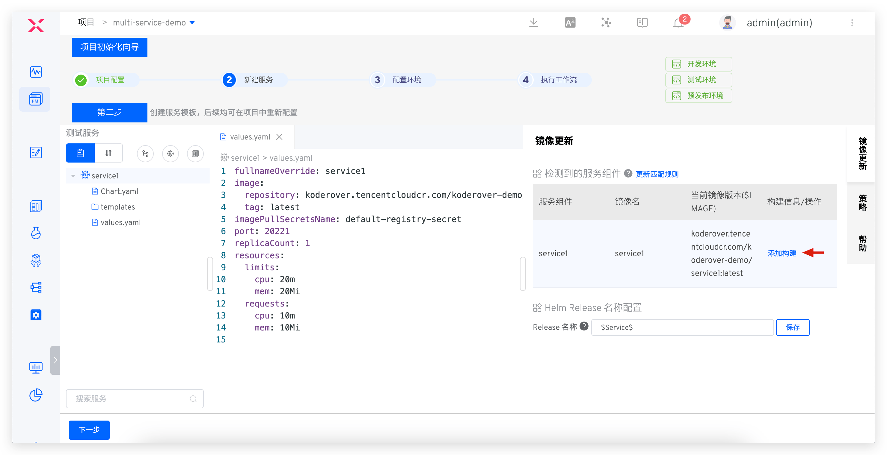The height and width of the screenshot is (455, 887).
Task: Collapse the service1 tree node
Action: point(73,176)
